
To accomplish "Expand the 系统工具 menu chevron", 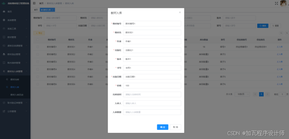I will coord(26,29).
